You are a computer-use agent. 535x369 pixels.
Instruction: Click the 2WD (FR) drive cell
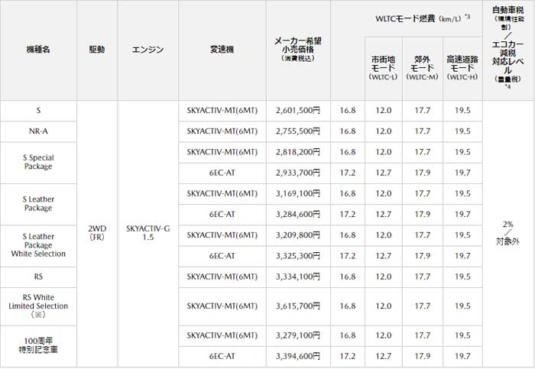pyautogui.click(x=97, y=233)
